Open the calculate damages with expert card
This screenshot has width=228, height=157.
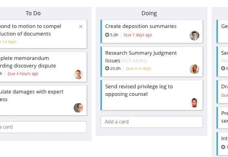coord(43,100)
